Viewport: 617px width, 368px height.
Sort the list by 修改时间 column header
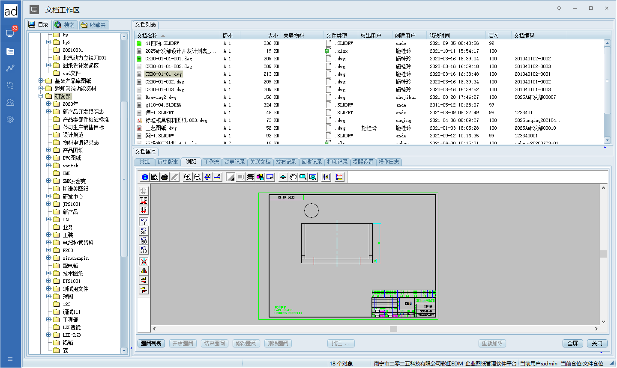tap(456, 36)
